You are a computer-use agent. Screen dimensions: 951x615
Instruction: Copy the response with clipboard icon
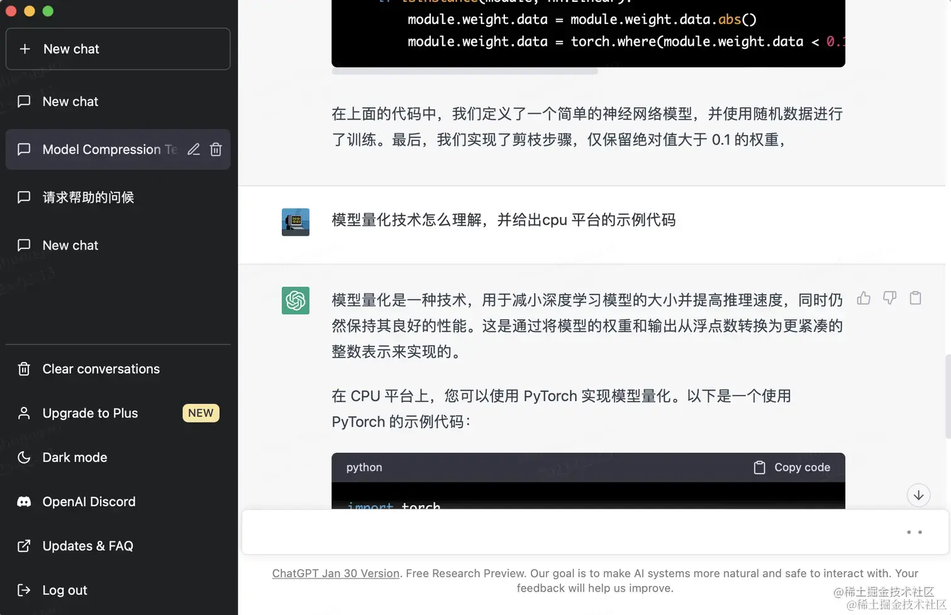(916, 298)
